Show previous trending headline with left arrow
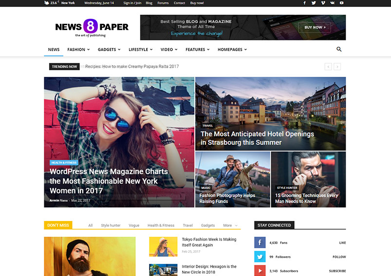The image size is (391, 276). [328, 67]
